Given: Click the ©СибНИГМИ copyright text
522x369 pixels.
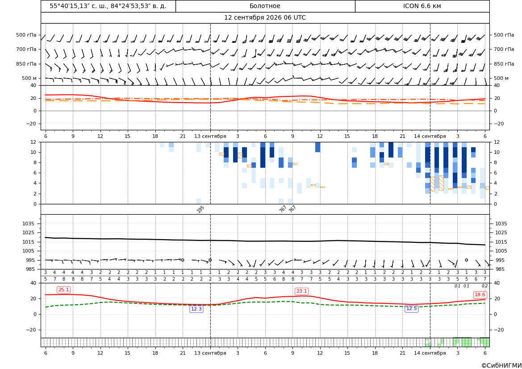Looking at the screenshot, I should point(501,365).
